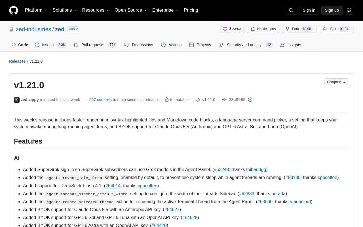The width and height of the screenshot is (363, 227).
Task: Open the Pull requests tab
Action: click(95, 45)
